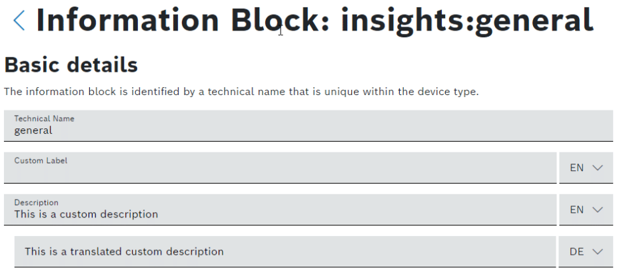Click the 'Custom Label' field label

click(41, 160)
